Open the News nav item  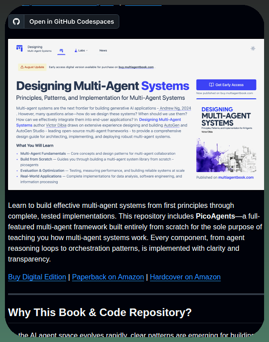click(103, 51)
